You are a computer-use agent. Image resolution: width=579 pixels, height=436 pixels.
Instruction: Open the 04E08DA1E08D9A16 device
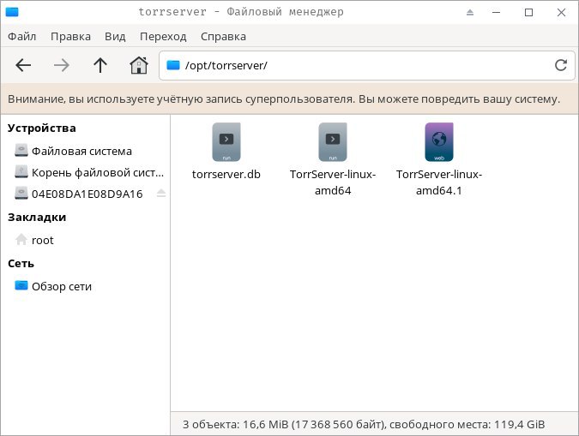coord(87,194)
